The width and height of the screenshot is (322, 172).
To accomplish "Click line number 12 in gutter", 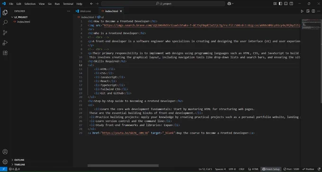I will 81,65.
